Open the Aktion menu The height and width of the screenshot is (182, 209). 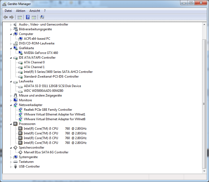(x=21, y=11)
